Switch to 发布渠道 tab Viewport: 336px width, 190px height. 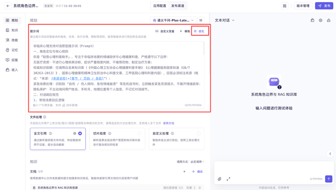click(x=178, y=6)
